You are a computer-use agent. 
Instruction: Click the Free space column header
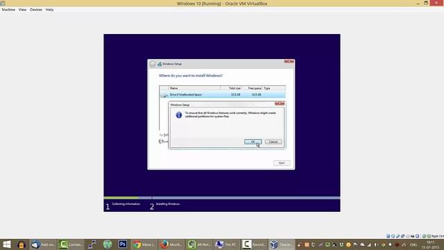tap(252, 88)
